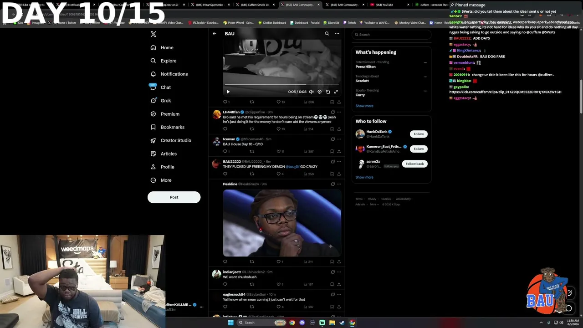Open Explore in the X sidebar
Viewport: 583px width, 328px height.
click(x=164, y=61)
